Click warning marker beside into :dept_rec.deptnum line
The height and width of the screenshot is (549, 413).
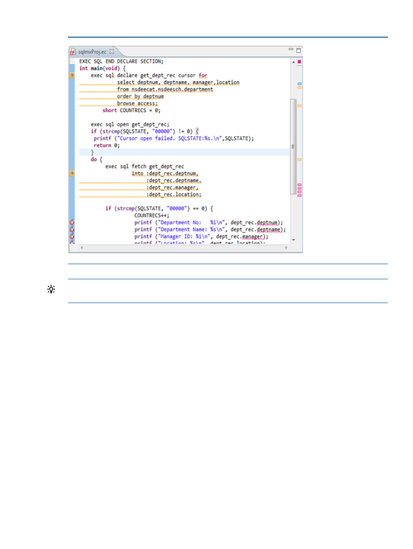tap(72, 173)
